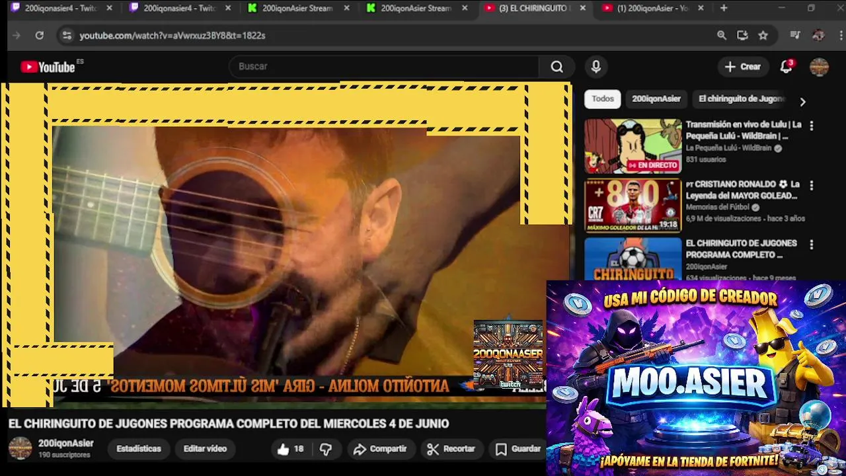Screen dimensions: 846x476
Task: Select the 'Todos' filter chip
Action: click(x=602, y=99)
